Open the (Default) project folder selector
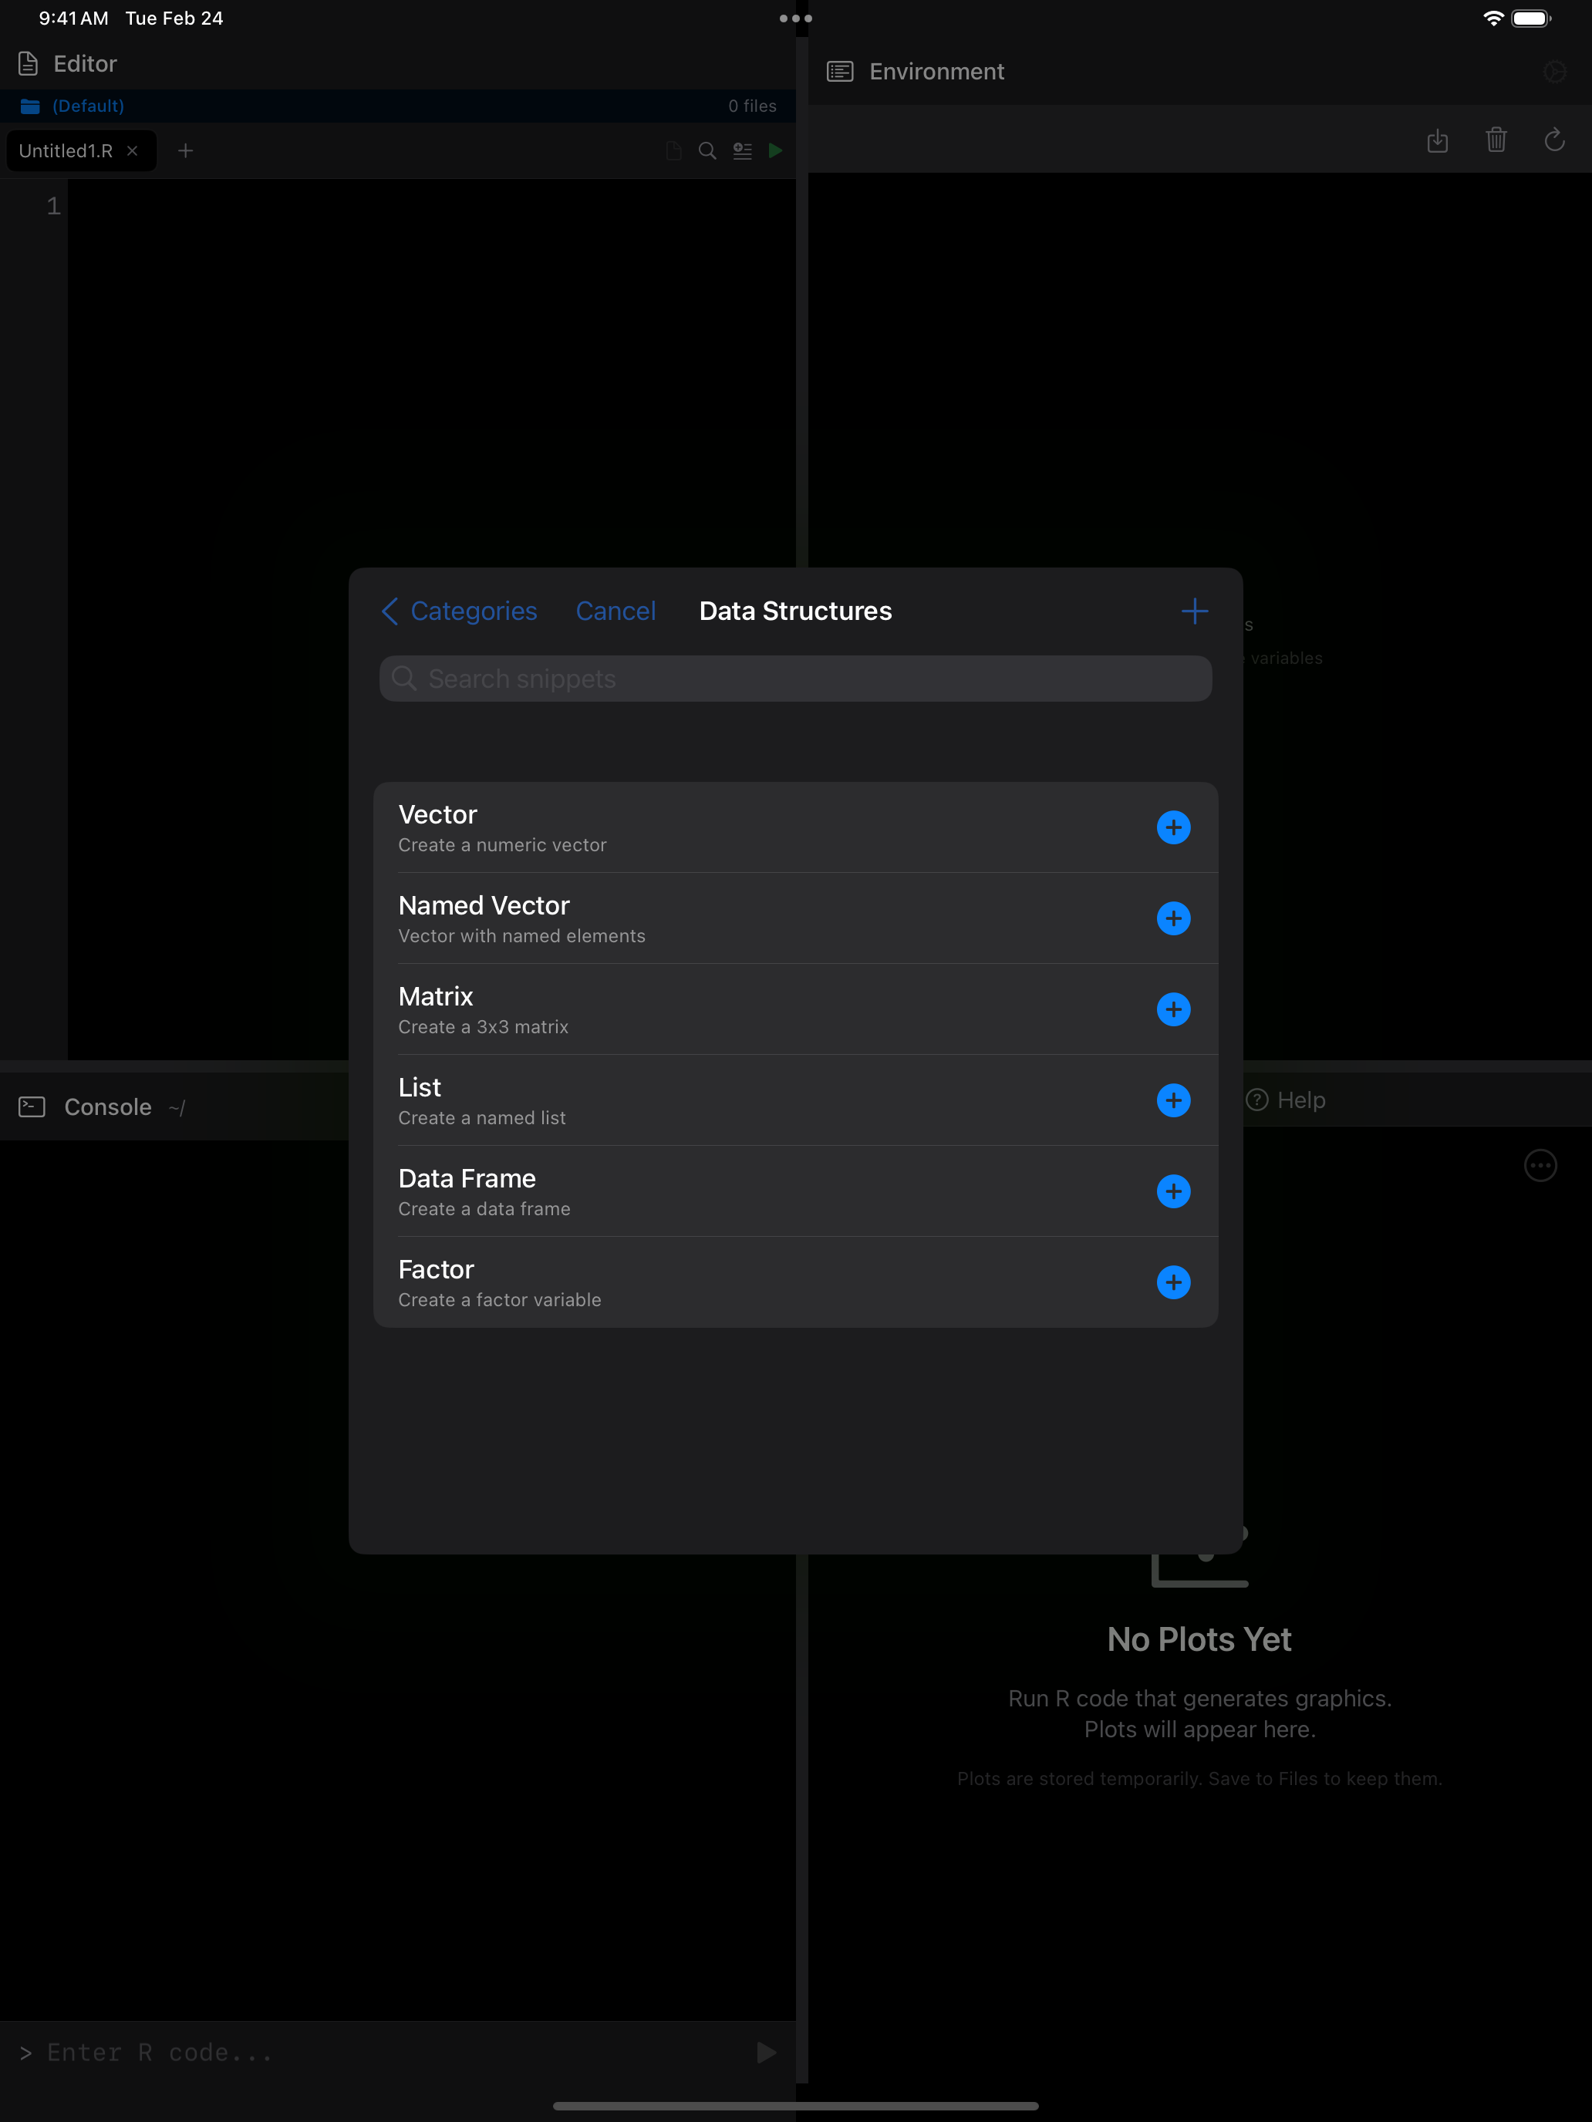The height and width of the screenshot is (2122, 1592). click(87, 106)
